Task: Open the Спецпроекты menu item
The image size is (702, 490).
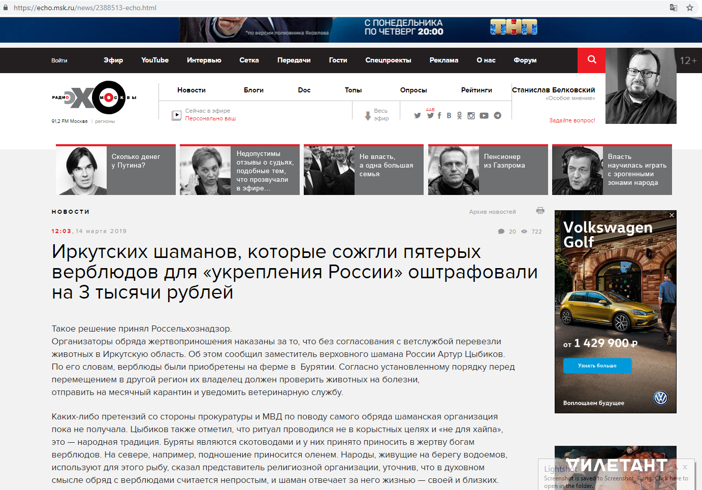Action: pyautogui.click(x=388, y=60)
